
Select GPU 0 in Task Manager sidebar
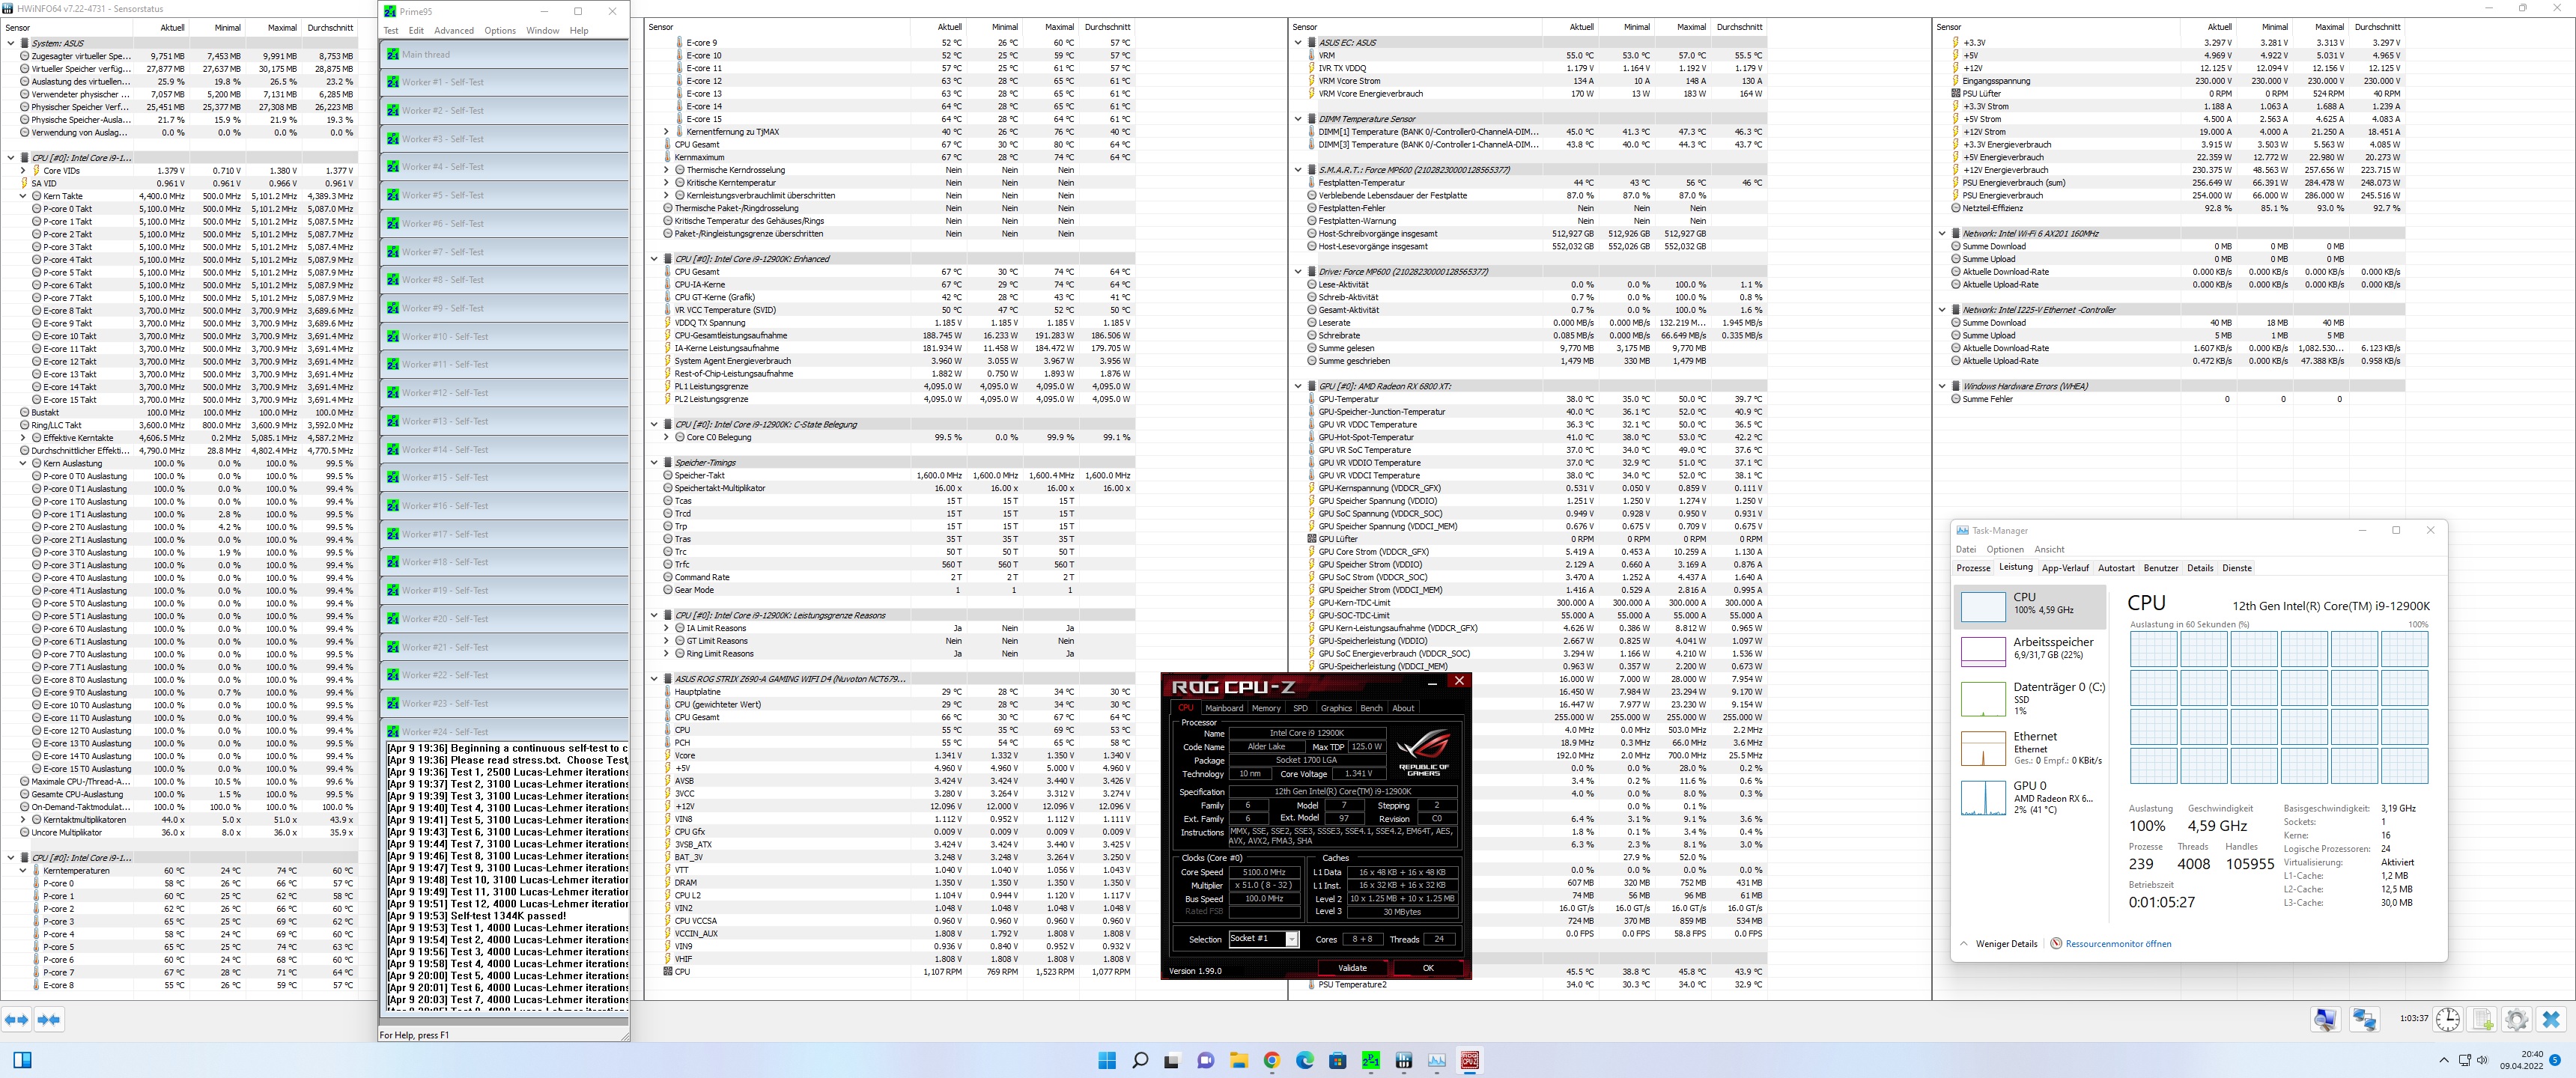point(2030,798)
